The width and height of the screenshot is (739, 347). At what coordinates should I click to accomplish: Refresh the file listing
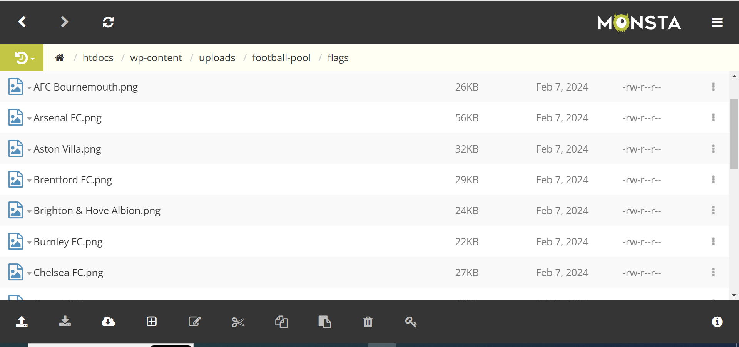click(x=108, y=22)
